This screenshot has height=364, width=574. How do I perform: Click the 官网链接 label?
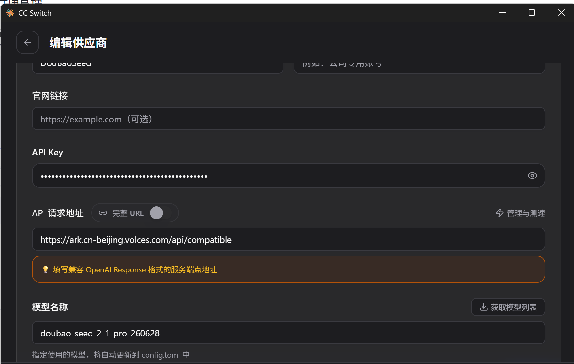tap(50, 96)
